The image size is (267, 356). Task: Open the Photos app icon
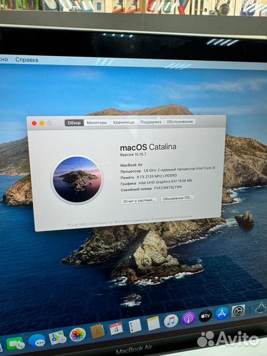[77, 335]
